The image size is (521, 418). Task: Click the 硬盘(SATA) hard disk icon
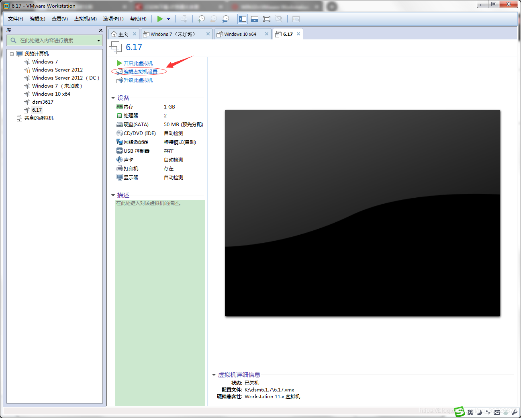[119, 125]
